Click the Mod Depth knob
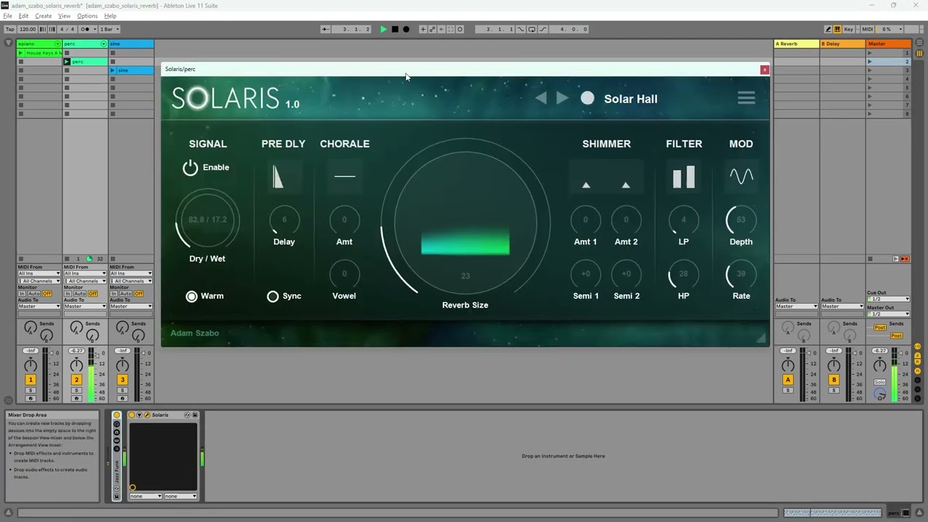928x522 pixels. (741, 219)
